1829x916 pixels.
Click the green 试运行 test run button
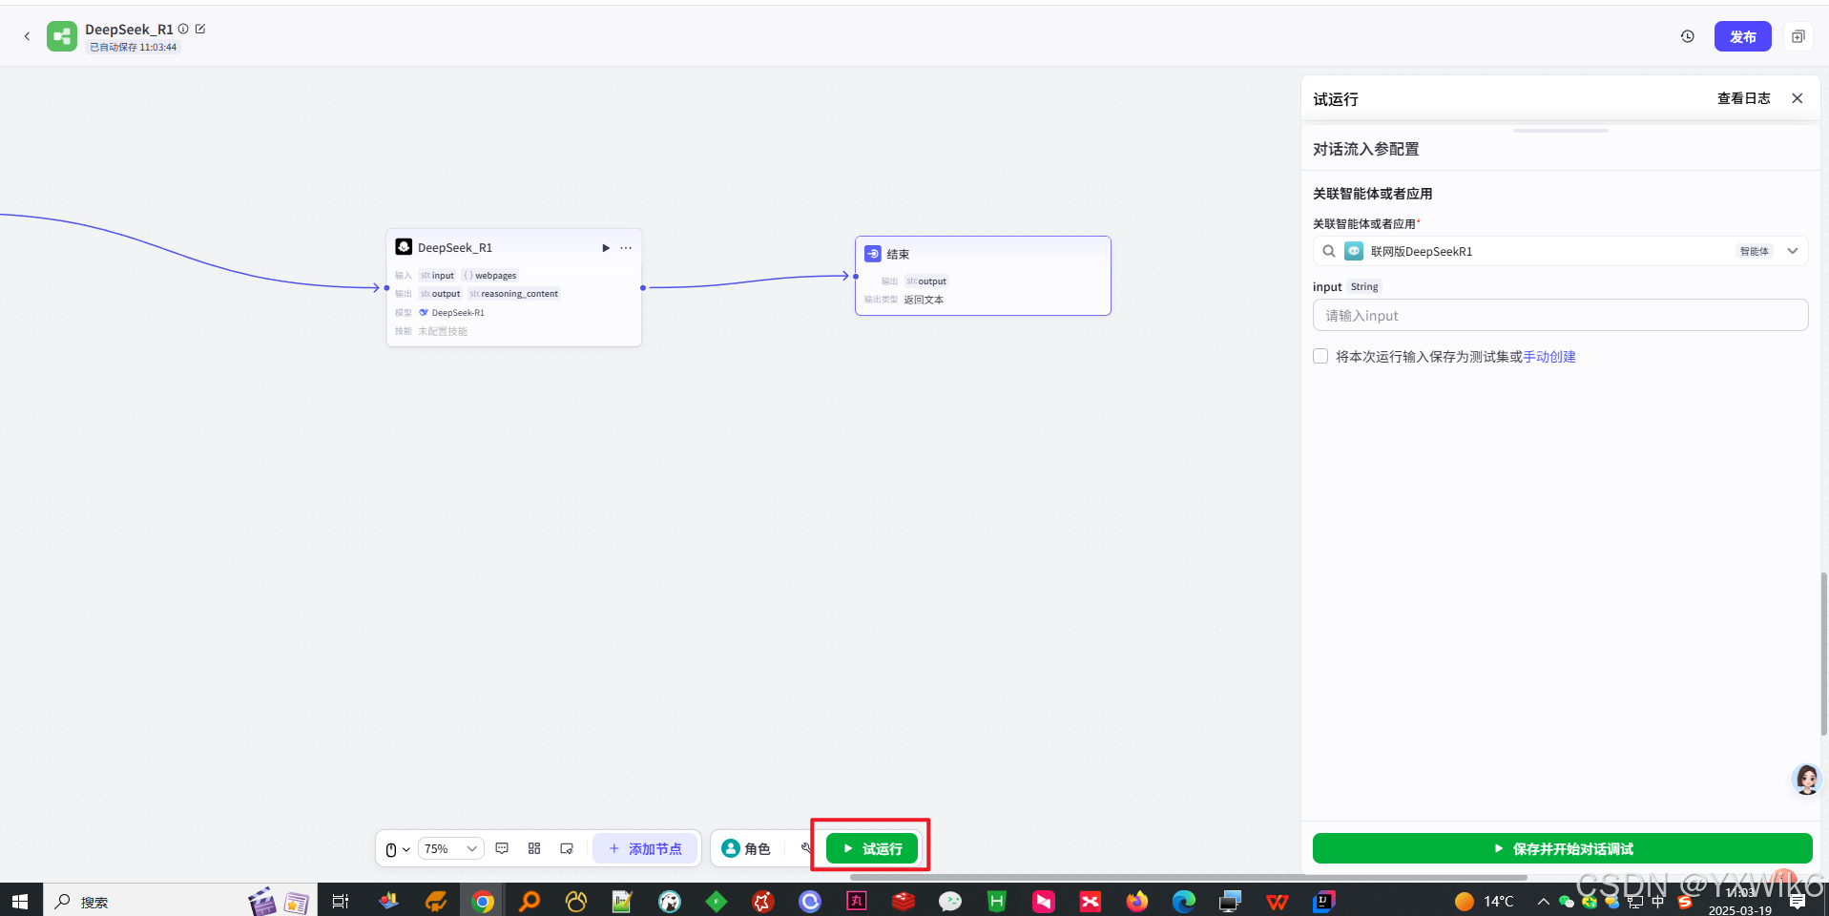pyautogui.click(x=872, y=848)
